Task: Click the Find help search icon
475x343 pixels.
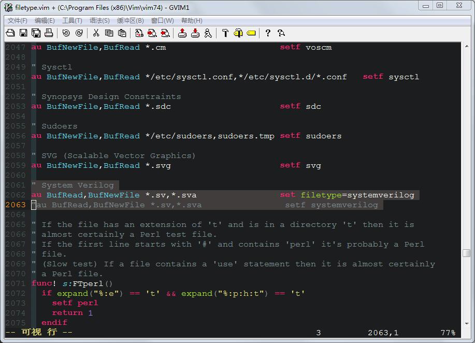Action: [x=281, y=33]
